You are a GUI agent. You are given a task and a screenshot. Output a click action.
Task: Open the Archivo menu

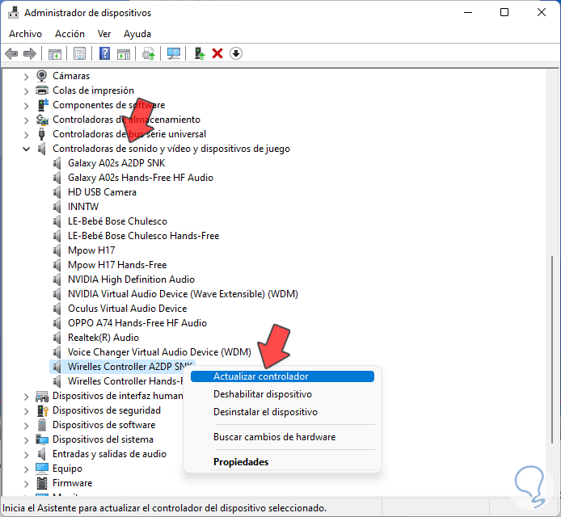25,34
